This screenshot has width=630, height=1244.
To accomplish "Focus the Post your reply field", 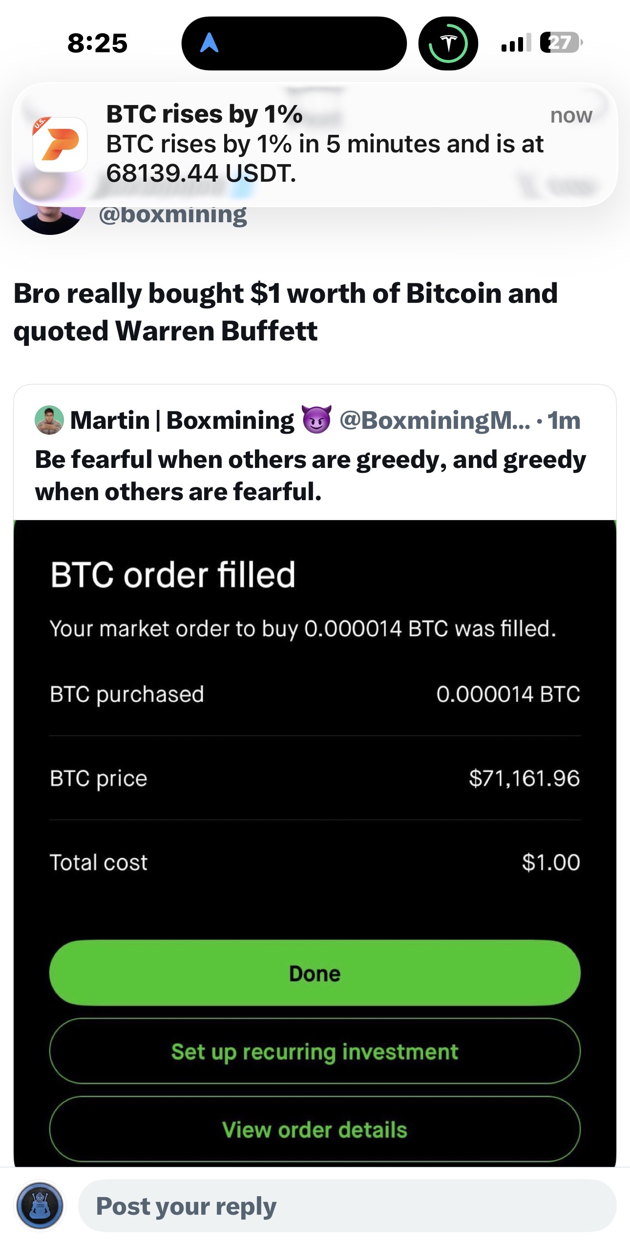I will [x=347, y=1205].
